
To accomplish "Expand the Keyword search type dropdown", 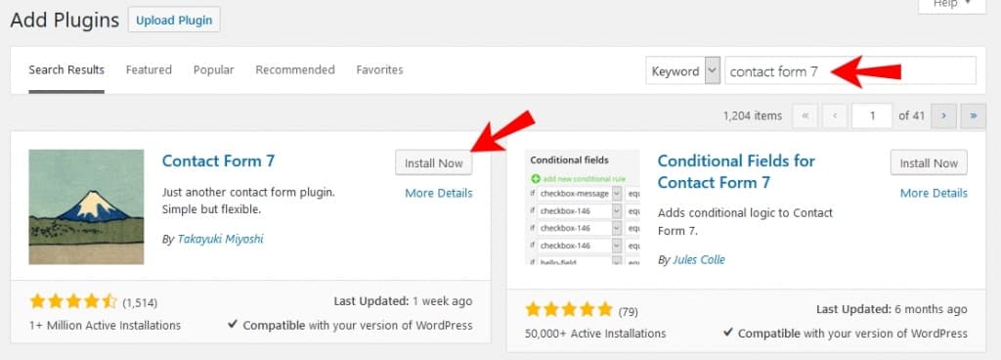I will coord(683,70).
